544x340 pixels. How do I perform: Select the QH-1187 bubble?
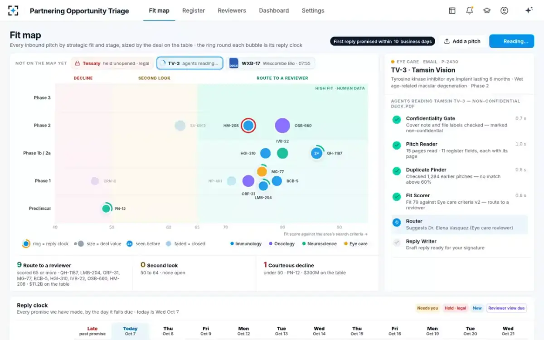pyautogui.click(x=317, y=153)
